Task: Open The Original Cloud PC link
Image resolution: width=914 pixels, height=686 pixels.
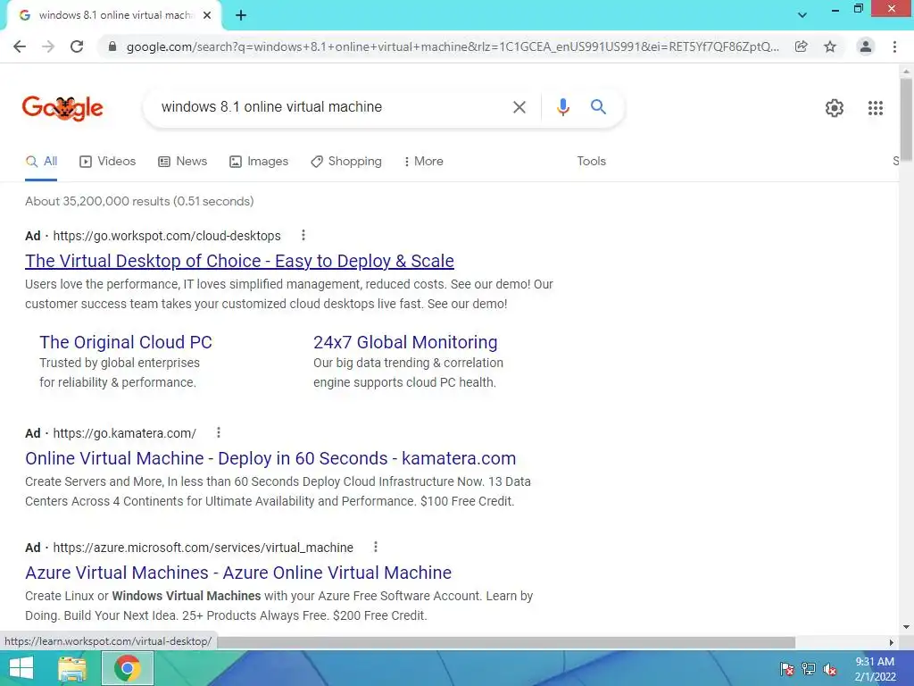Action: [126, 342]
